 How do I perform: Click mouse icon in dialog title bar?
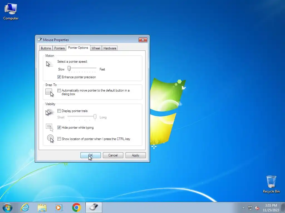pyautogui.click(x=40, y=39)
